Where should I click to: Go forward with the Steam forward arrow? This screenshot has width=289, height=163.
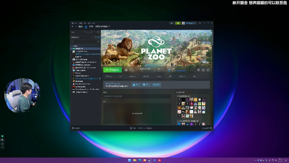(x=76, y=26)
